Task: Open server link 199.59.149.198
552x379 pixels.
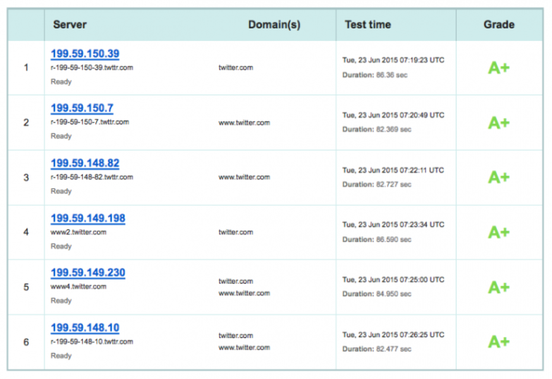Action: click(x=88, y=219)
